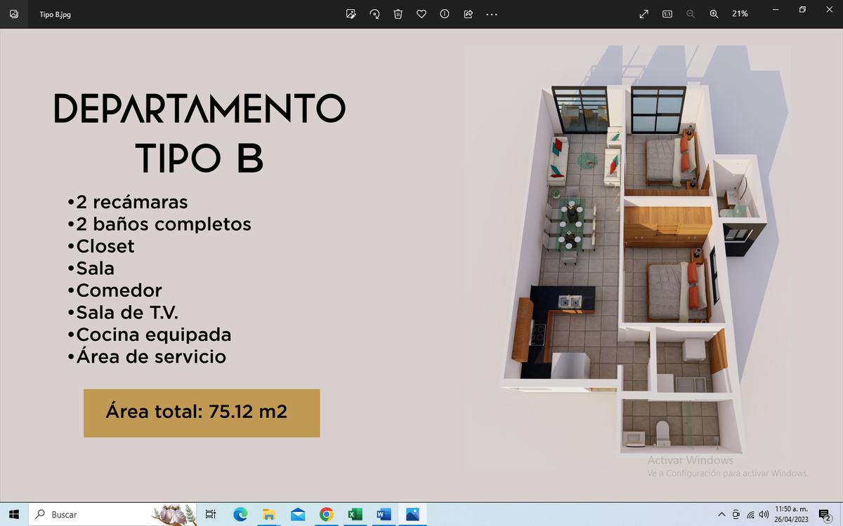843x526 pixels.
Task: Delete Tipo B.jpg with the trash icon
Action: coord(398,14)
